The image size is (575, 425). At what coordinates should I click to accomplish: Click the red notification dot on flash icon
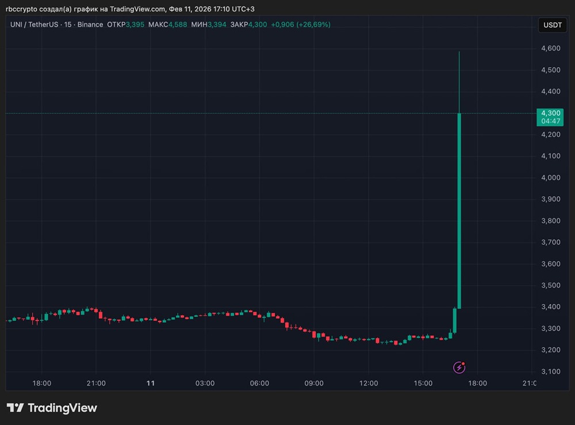[x=463, y=363]
